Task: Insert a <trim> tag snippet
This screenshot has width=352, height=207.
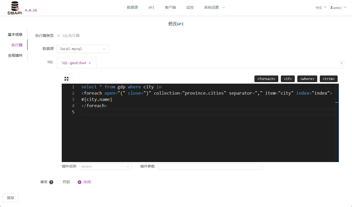Action: 329,79
